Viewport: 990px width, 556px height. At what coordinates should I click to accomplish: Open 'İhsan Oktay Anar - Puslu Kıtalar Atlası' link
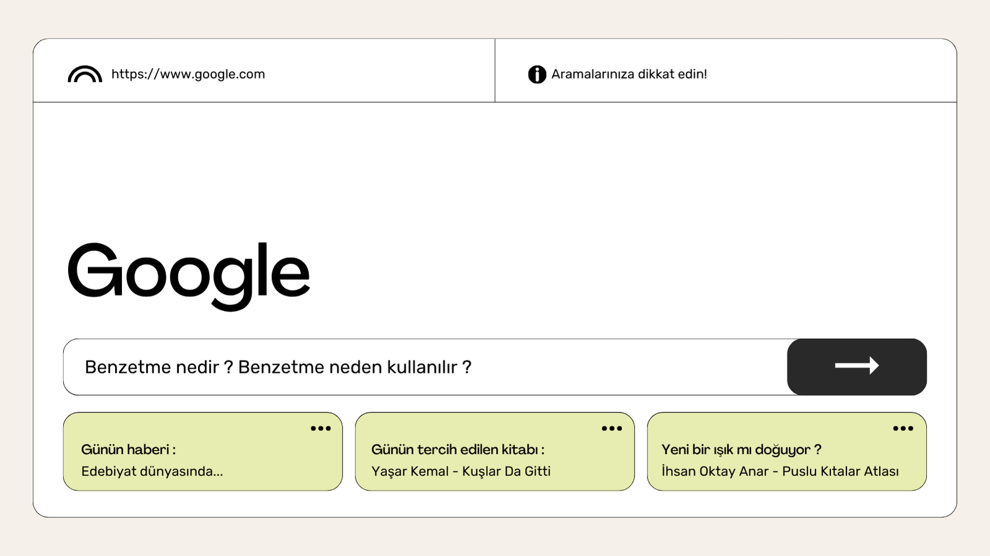(x=779, y=471)
